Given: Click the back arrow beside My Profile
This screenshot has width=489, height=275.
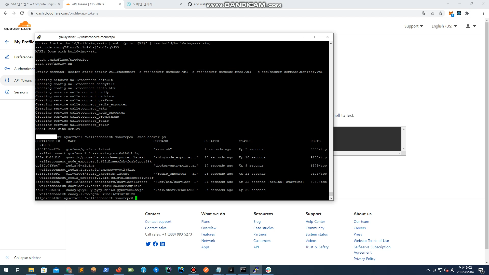Looking at the screenshot, I should point(7,42).
